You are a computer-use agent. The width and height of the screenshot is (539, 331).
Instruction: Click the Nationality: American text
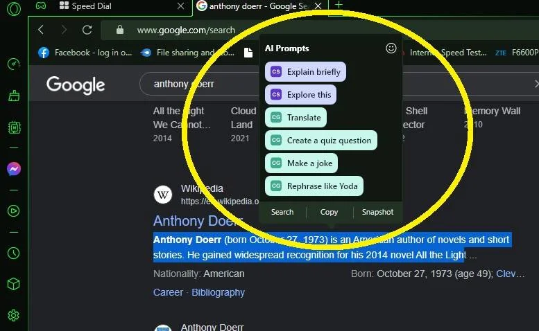click(198, 274)
